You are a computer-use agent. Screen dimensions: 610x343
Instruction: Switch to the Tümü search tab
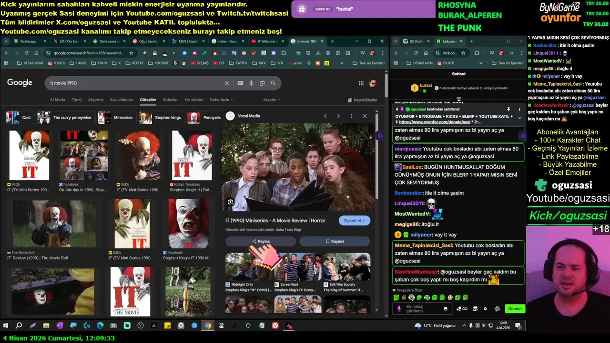[76, 100]
